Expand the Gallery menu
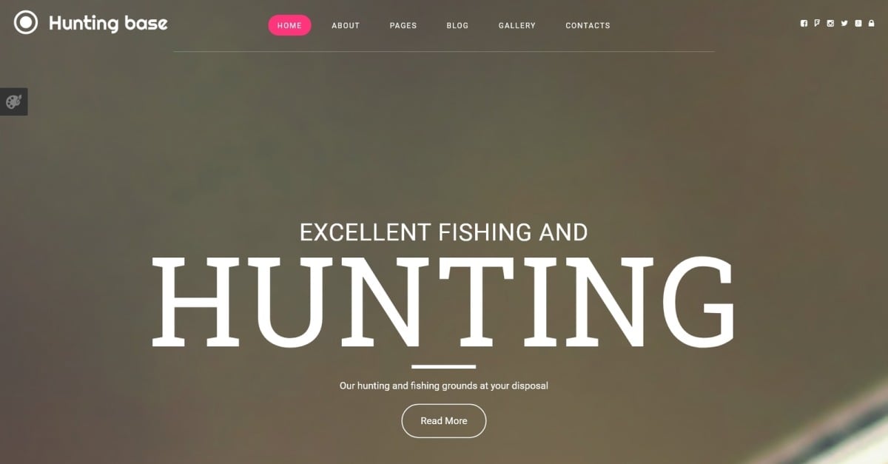 tap(517, 25)
